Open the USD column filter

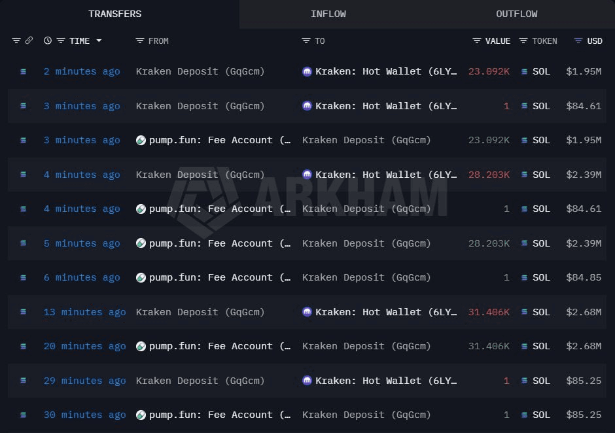coord(578,41)
